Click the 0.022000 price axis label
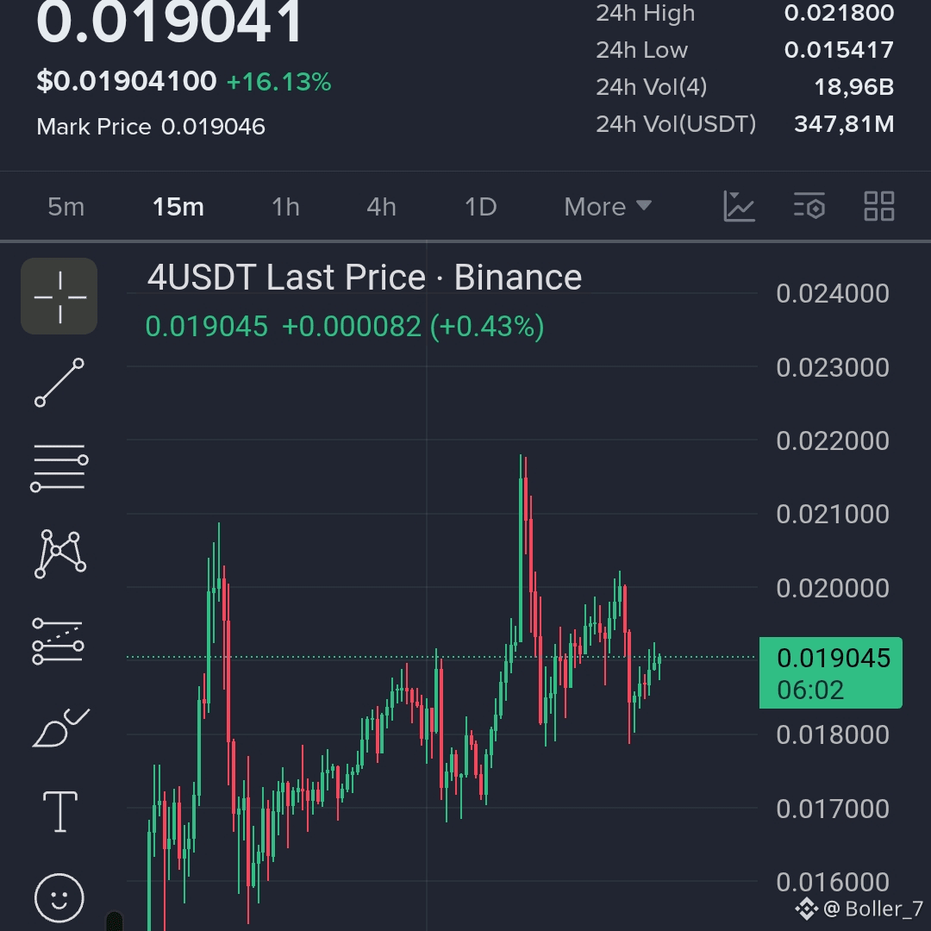The height and width of the screenshot is (931, 931). [833, 441]
